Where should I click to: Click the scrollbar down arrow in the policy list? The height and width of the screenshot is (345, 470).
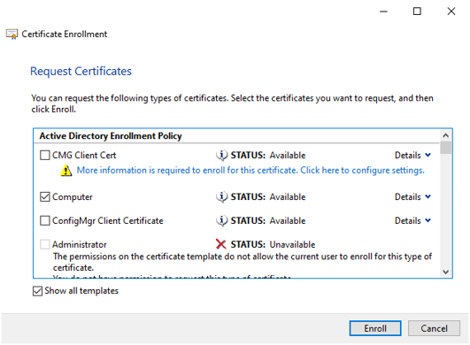446,272
